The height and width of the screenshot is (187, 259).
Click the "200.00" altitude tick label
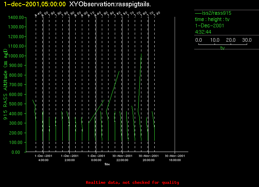click(x=16, y=133)
